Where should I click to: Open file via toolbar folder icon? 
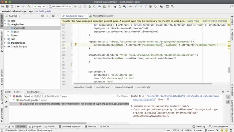pyautogui.click(x=3, y=7)
